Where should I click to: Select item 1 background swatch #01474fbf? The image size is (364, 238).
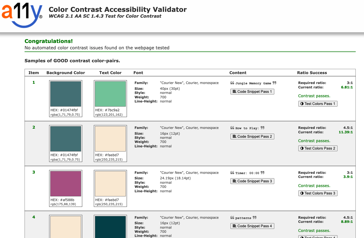pyautogui.click(x=66, y=94)
